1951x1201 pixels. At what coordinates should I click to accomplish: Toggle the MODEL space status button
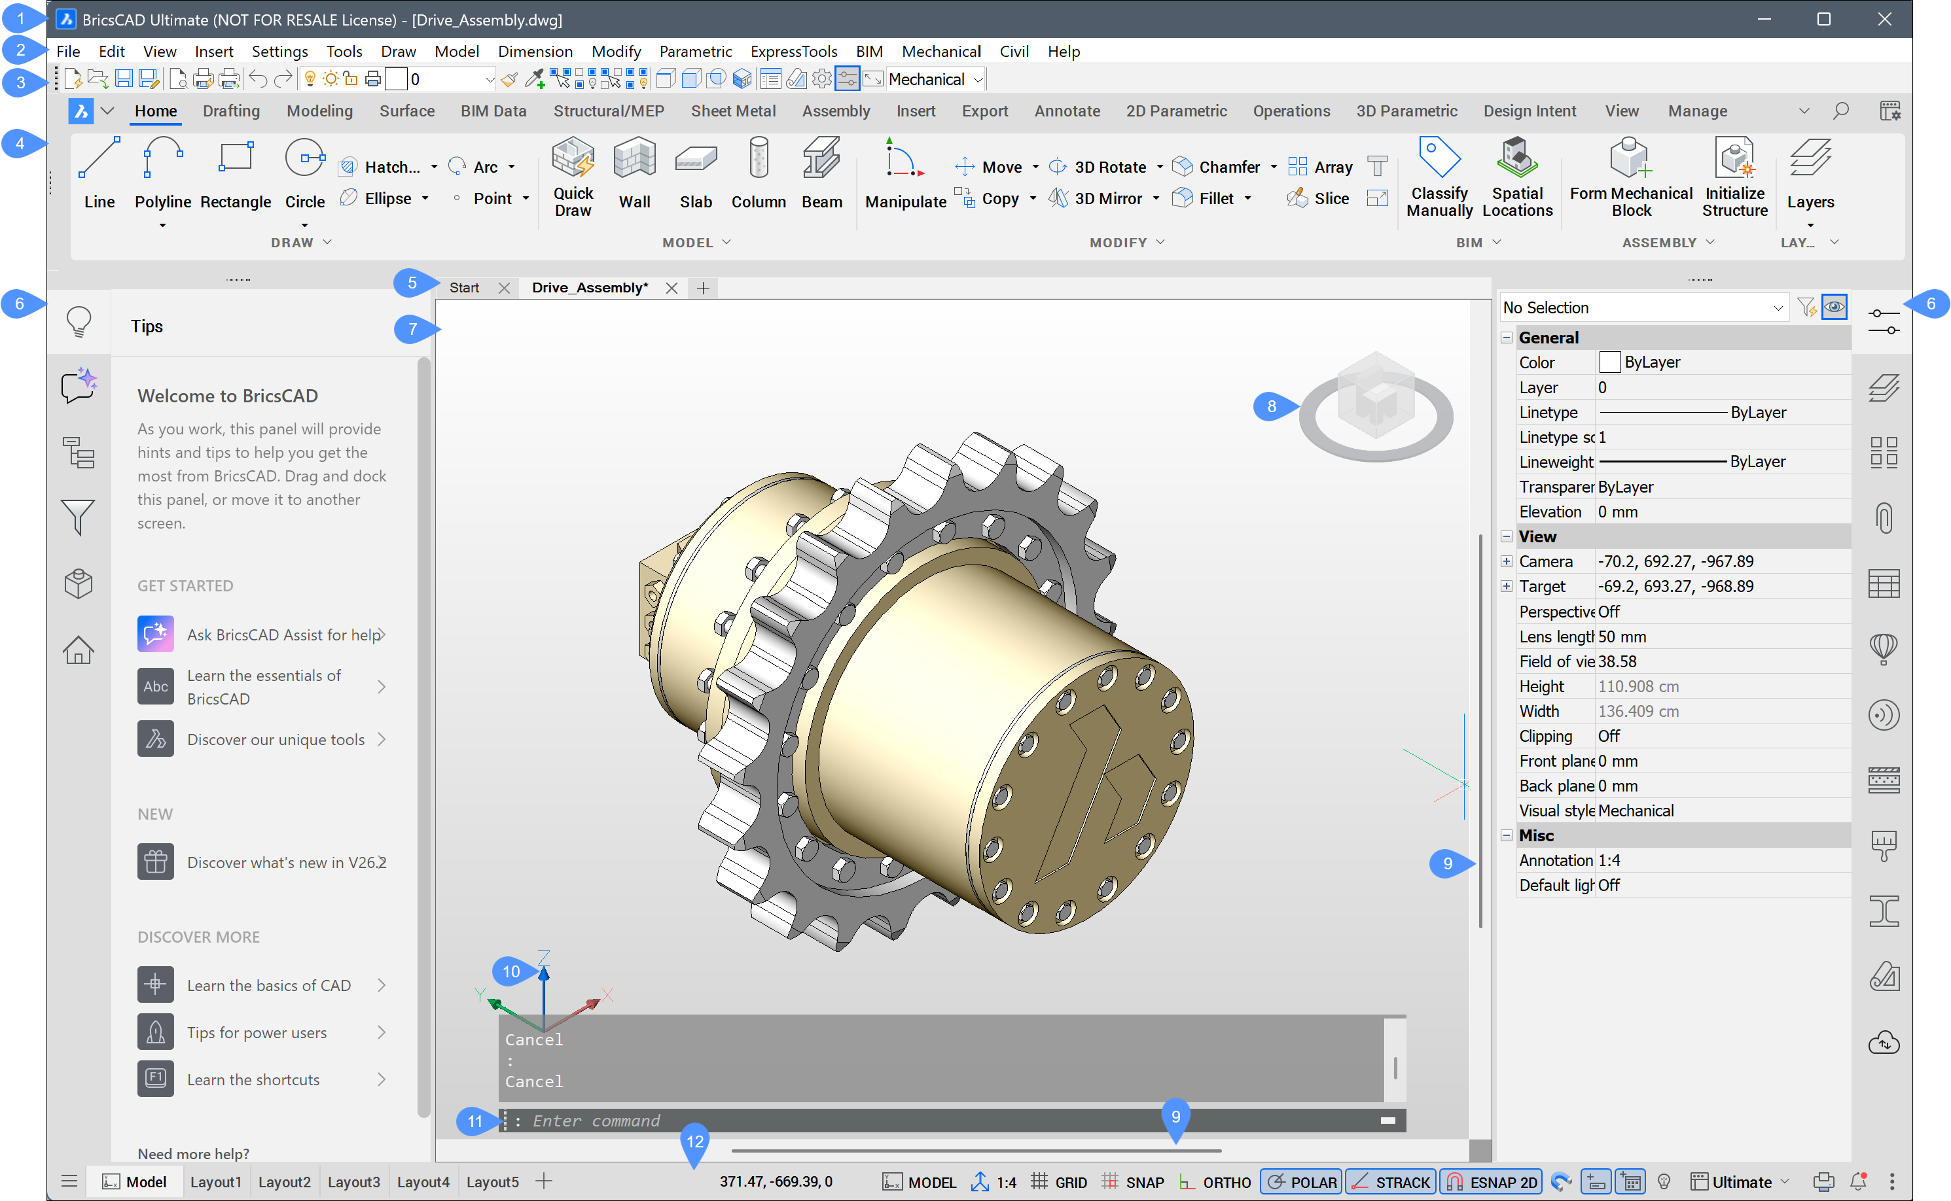[x=920, y=1182]
